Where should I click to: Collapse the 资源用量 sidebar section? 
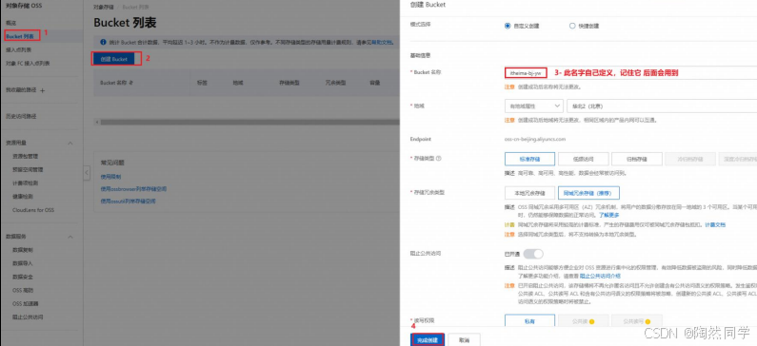coord(70,144)
